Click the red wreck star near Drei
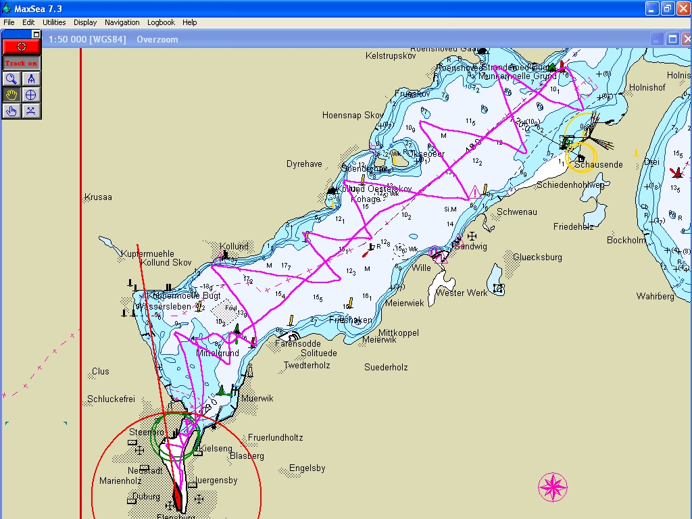Viewport: 692px width, 519px height. click(676, 172)
